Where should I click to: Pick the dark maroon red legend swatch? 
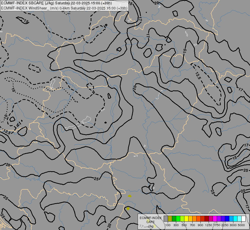tap(207, 218)
